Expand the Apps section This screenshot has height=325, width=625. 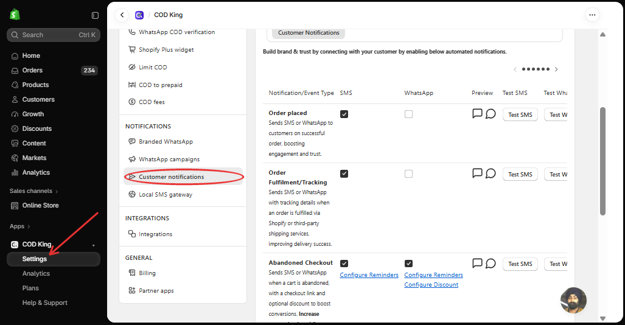coord(20,226)
